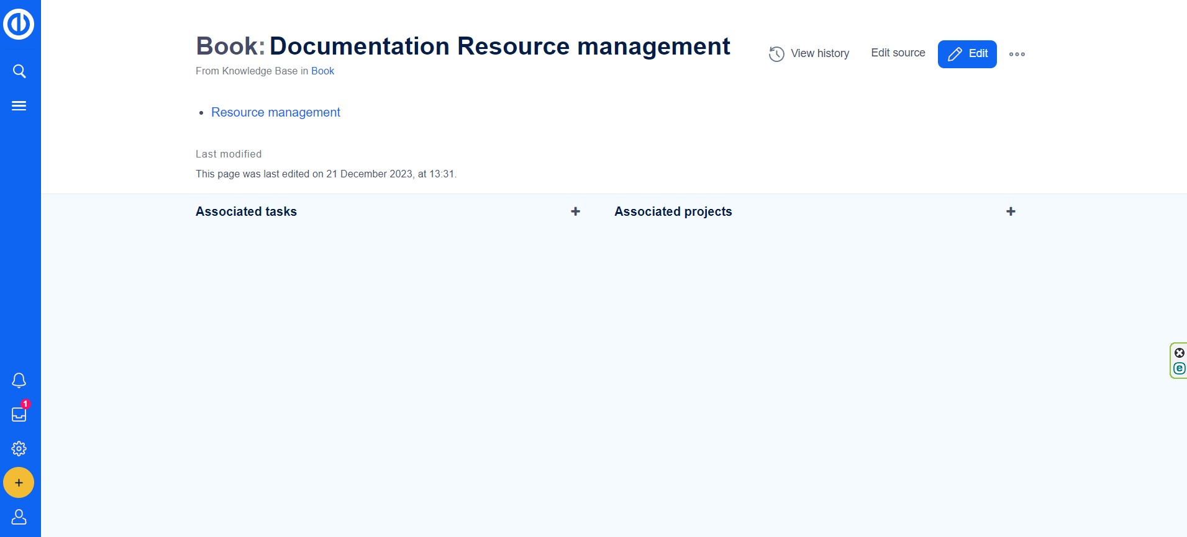Image resolution: width=1187 pixels, height=537 pixels.
Task: Follow the Book category link
Action: [322, 71]
